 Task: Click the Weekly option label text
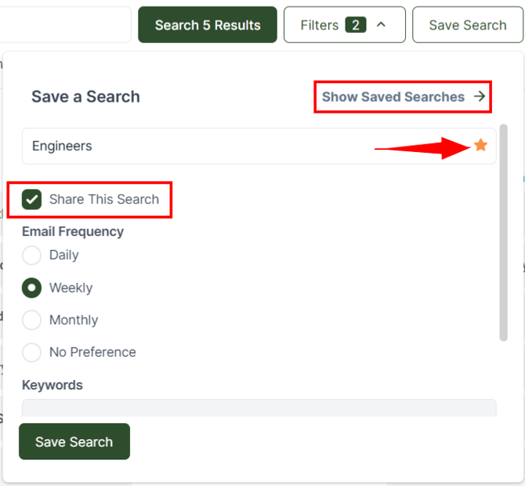pos(71,288)
